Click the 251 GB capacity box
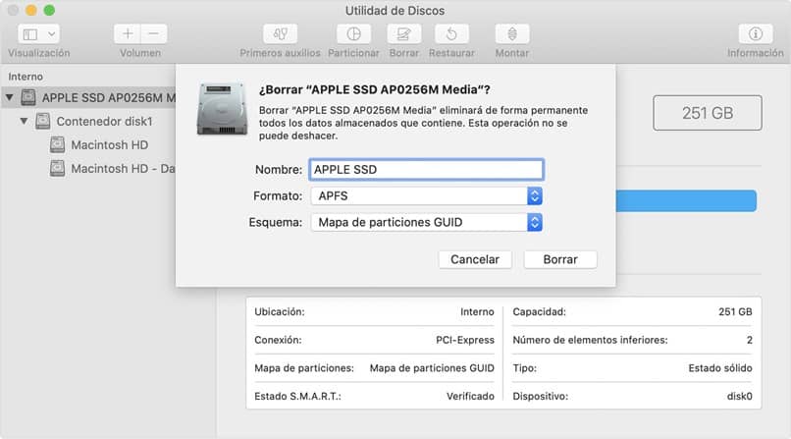 tap(708, 113)
